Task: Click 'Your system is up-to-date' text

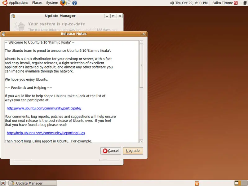Action: (57, 24)
